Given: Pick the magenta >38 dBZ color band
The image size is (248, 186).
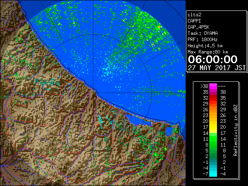Looking at the screenshot, I should [x=213, y=86].
